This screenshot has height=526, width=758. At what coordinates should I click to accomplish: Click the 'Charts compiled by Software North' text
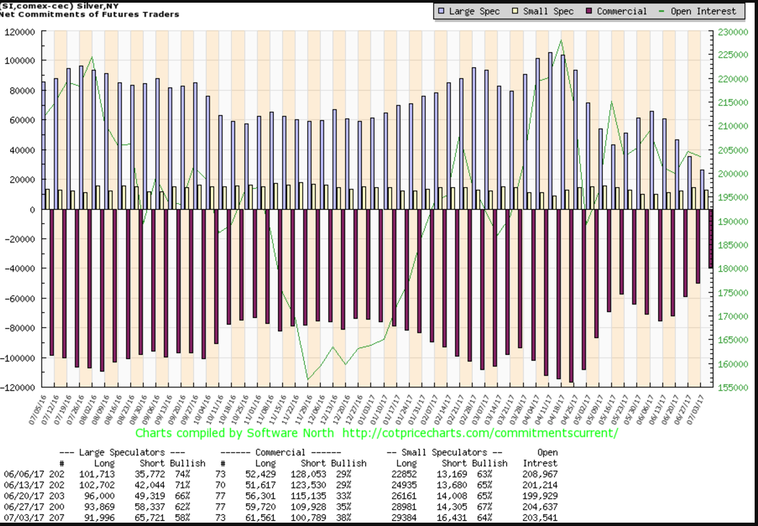point(234,433)
